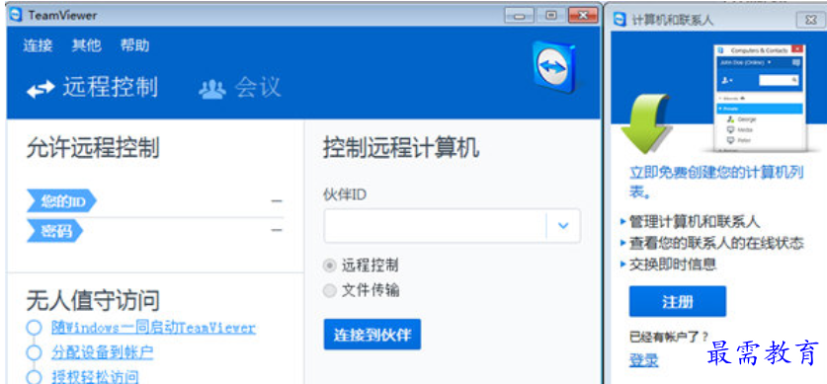This screenshot has height=384, width=827.
Task: Open the 分配设备到帐户 link
Action: point(103,352)
